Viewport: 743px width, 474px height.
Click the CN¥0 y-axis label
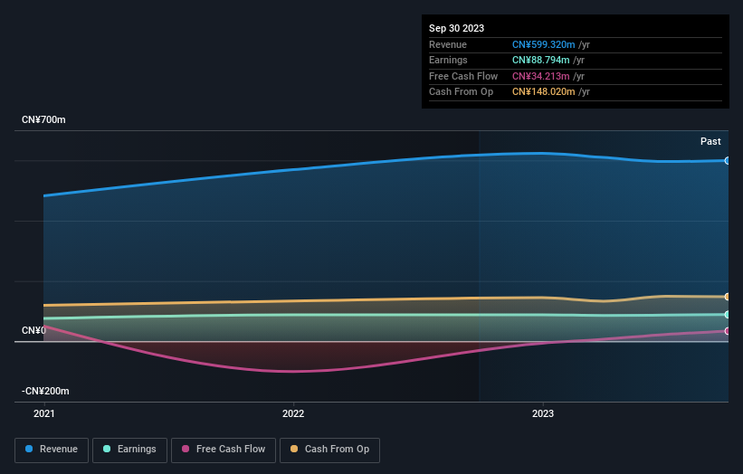(x=33, y=330)
